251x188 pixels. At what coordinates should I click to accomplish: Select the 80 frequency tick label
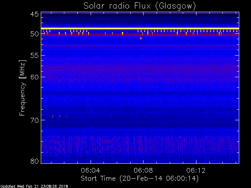pyautogui.click(x=35, y=161)
